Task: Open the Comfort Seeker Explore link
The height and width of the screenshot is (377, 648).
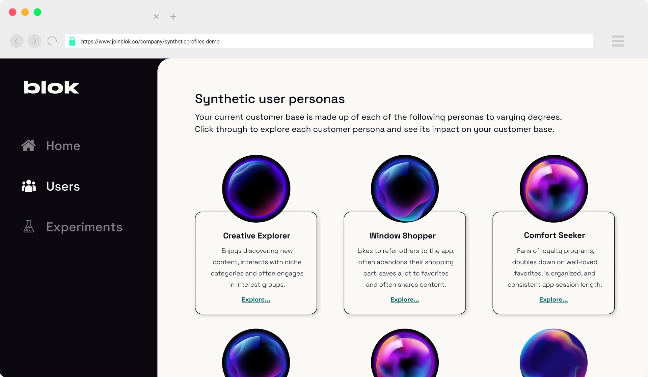Action: tap(553, 299)
